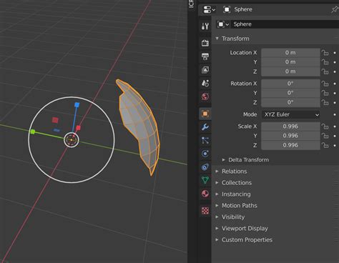This screenshot has height=263, width=339.
Task: Animate Location X using its dot
Action: tap(335, 53)
